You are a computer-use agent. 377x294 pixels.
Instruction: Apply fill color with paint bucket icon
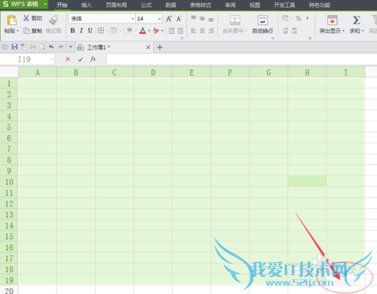[130, 30]
